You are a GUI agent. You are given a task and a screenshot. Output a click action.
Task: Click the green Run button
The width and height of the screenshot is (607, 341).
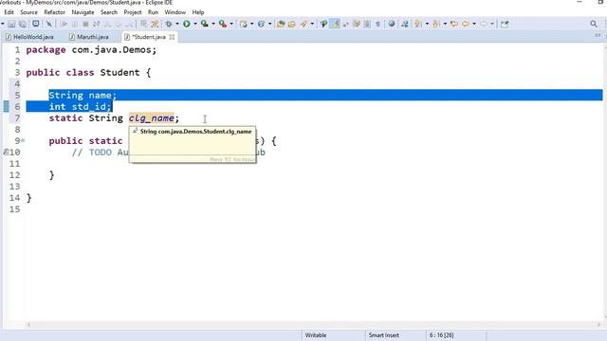[x=187, y=24]
